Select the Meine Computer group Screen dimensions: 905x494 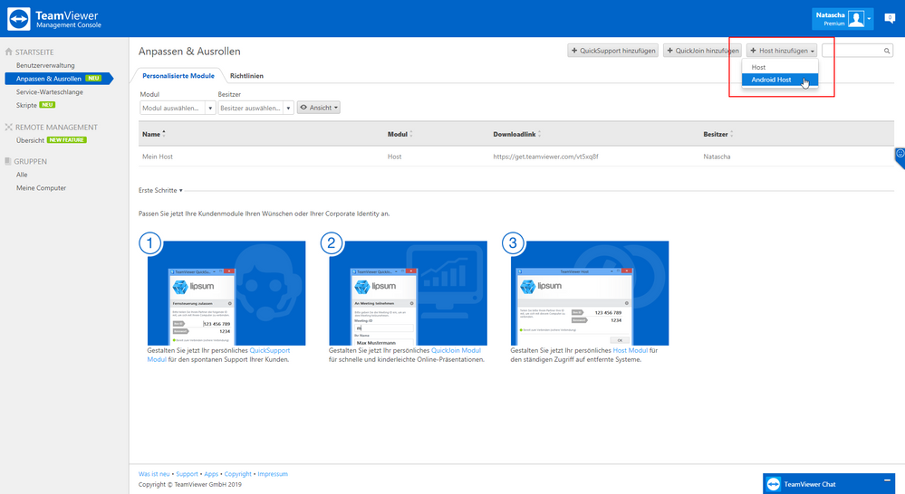coord(41,188)
